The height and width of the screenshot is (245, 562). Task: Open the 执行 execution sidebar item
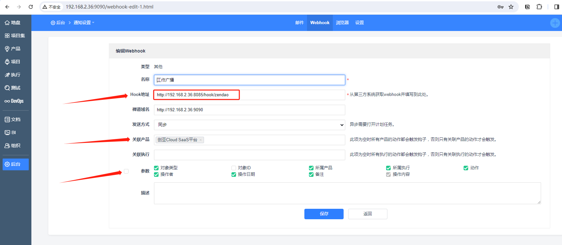tap(13, 75)
